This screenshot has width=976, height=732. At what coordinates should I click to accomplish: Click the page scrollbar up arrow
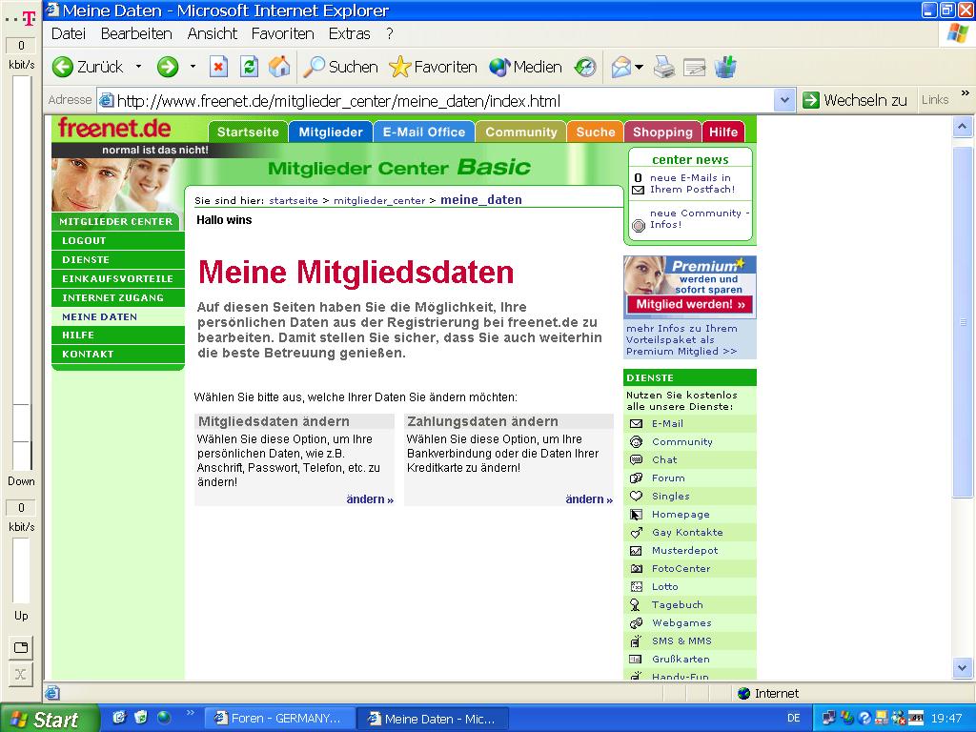pyautogui.click(x=962, y=127)
